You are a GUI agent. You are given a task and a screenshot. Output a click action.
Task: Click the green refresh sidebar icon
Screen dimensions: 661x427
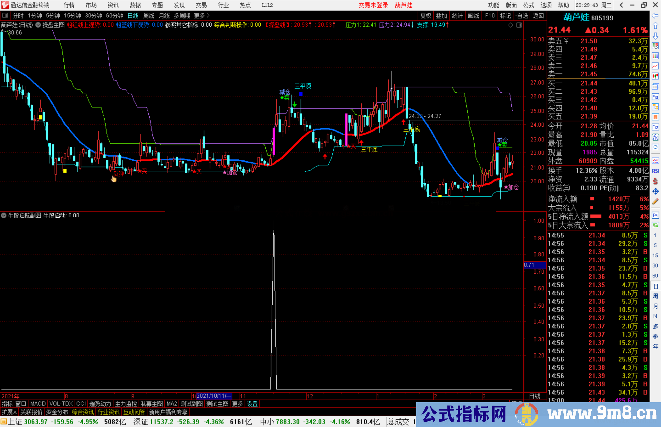655,225
